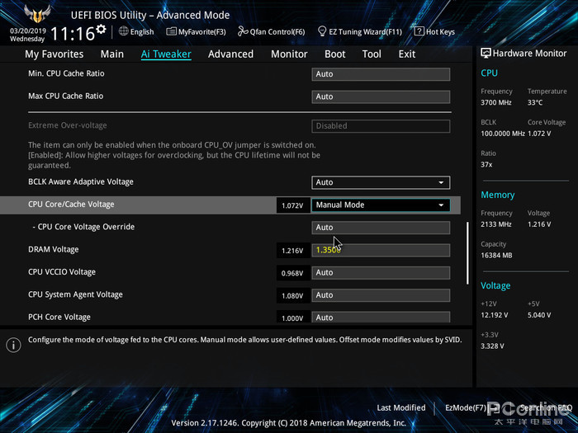Image resolution: width=578 pixels, height=433 pixels.
Task: Select Max CPU Cache Ratio label
Action: point(65,96)
